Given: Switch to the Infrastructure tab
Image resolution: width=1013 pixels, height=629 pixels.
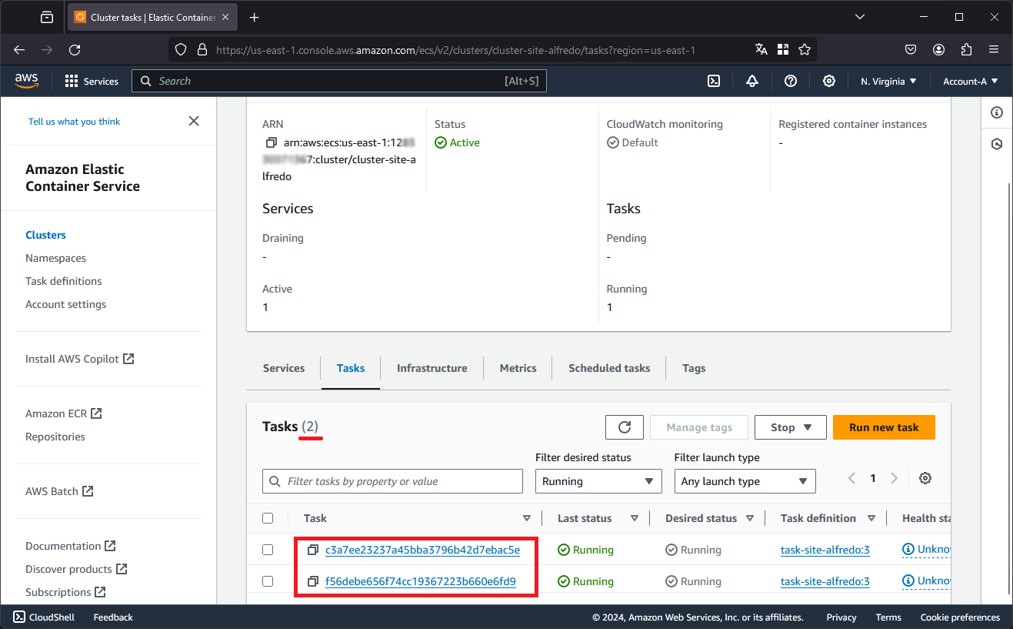Looking at the screenshot, I should click(432, 368).
